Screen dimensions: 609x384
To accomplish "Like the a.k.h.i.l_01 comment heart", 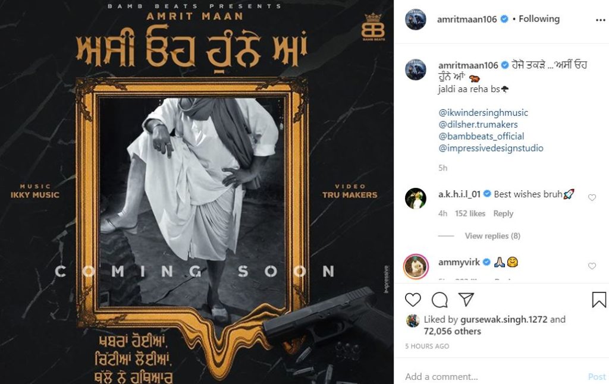I will [592, 197].
